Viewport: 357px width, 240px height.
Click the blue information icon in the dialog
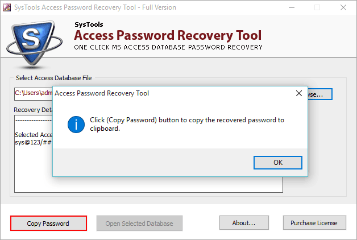(x=76, y=125)
